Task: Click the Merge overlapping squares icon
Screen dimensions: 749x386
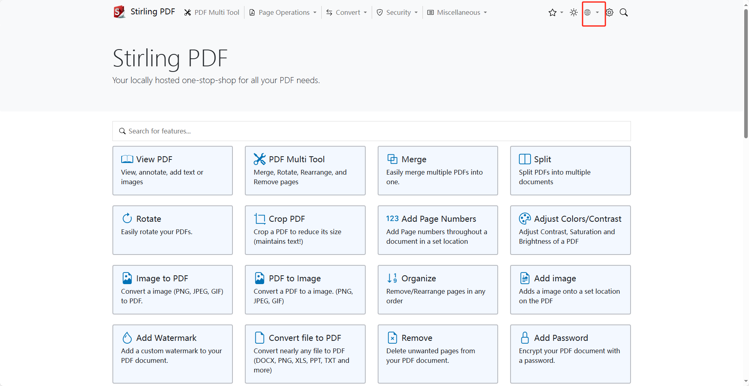Action: 392,159
